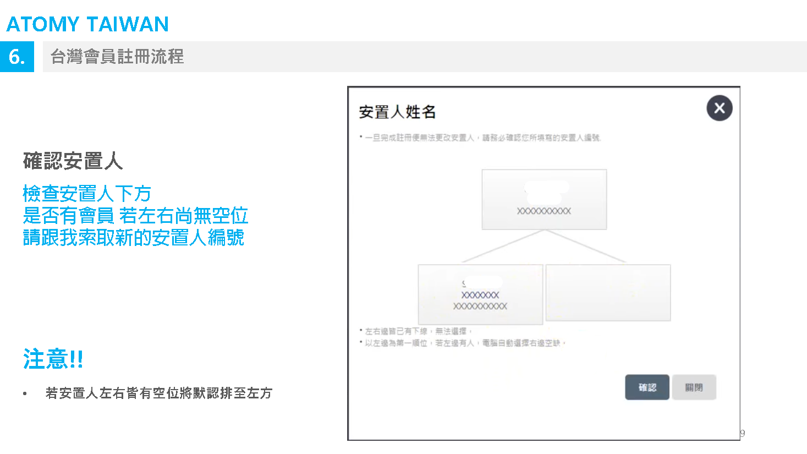This screenshot has height=454, width=807.
Task: Click the 確認 button
Action: (x=647, y=387)
